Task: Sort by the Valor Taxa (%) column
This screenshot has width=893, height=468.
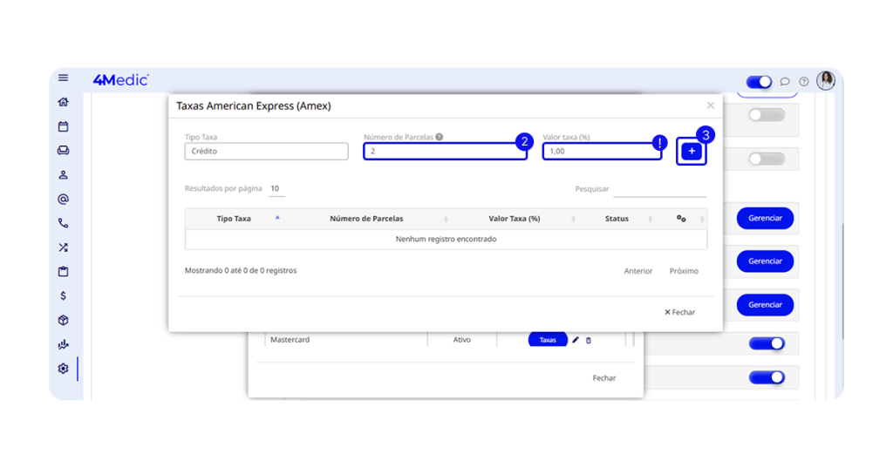Action: tap(514, 219)
